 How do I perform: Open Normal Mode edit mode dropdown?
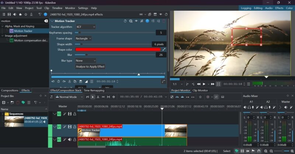click(69, 97)
